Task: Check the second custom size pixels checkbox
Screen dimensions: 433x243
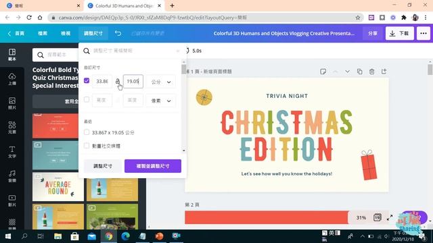Action: click(87, 99)
